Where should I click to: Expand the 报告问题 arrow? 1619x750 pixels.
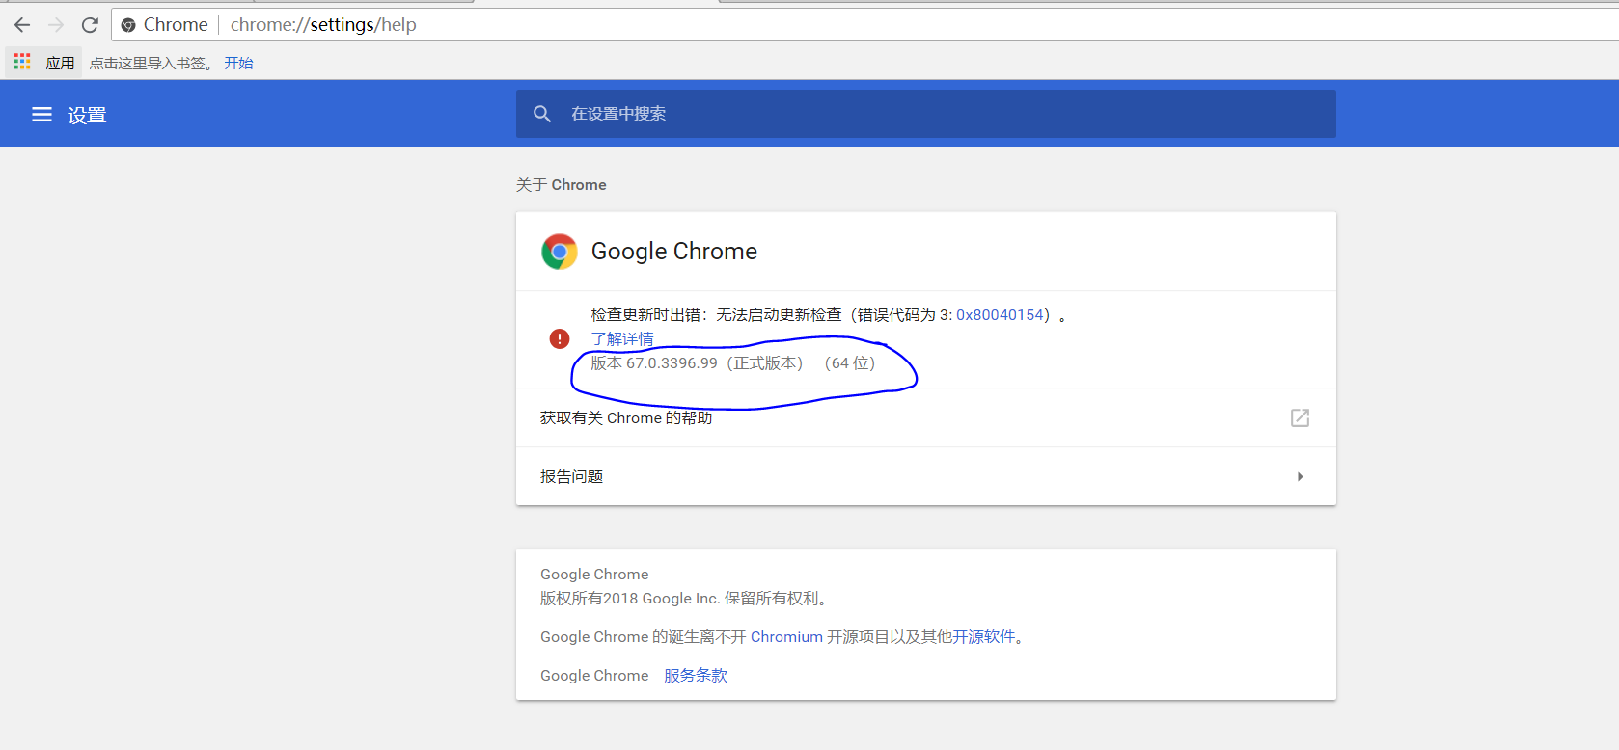pos(1301,476)
